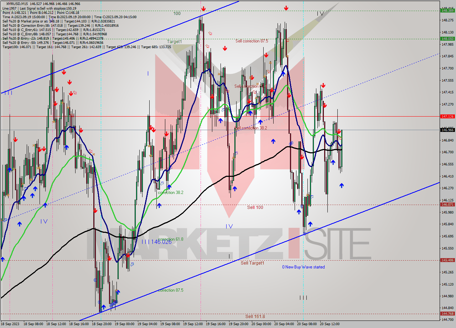Click the '20 Sep 04:00' time axis label

pyautogui.click(x=284, y=324)
